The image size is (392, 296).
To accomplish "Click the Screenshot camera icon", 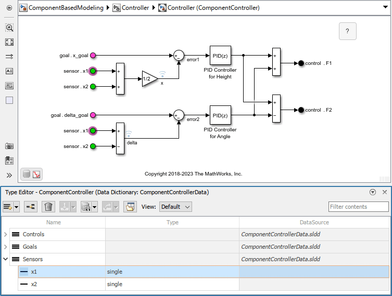I will pos(9,146).
